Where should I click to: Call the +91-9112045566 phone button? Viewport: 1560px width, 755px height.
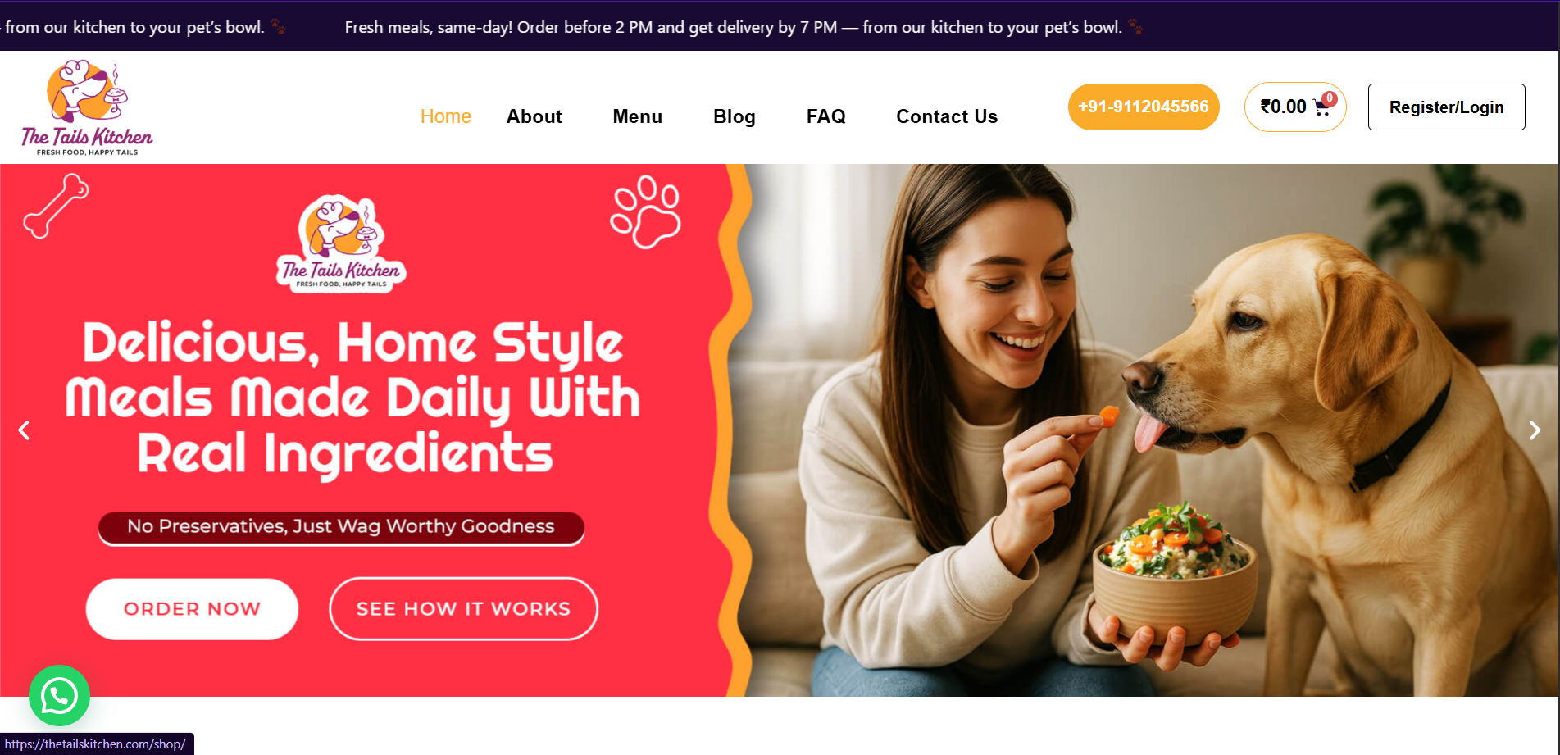tap(1144, 107)
